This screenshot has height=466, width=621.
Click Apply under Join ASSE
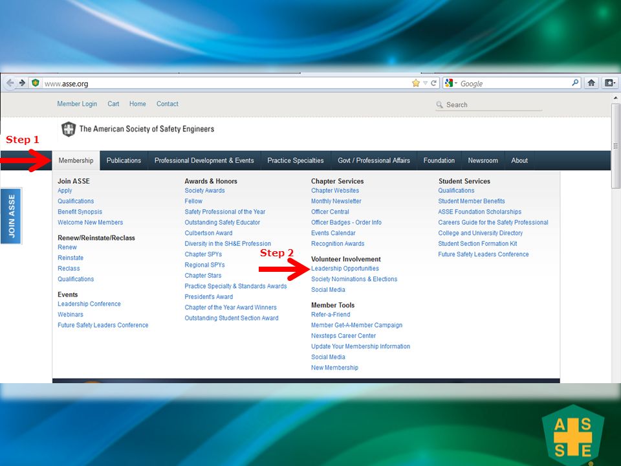(65, 190)
